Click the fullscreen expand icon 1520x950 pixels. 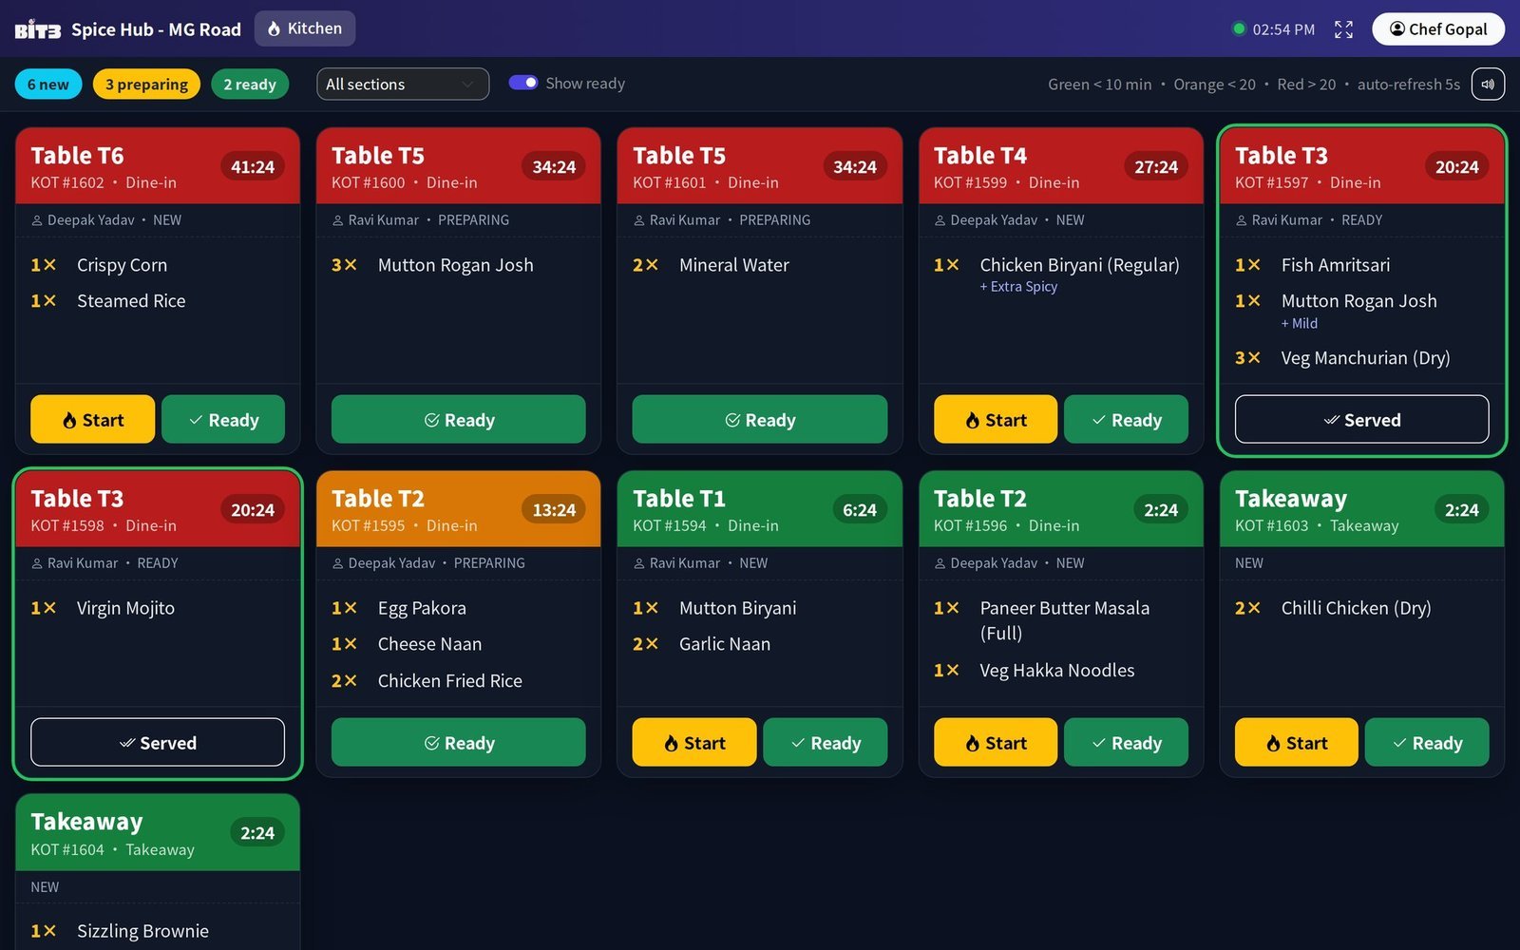click(1343, 29)
